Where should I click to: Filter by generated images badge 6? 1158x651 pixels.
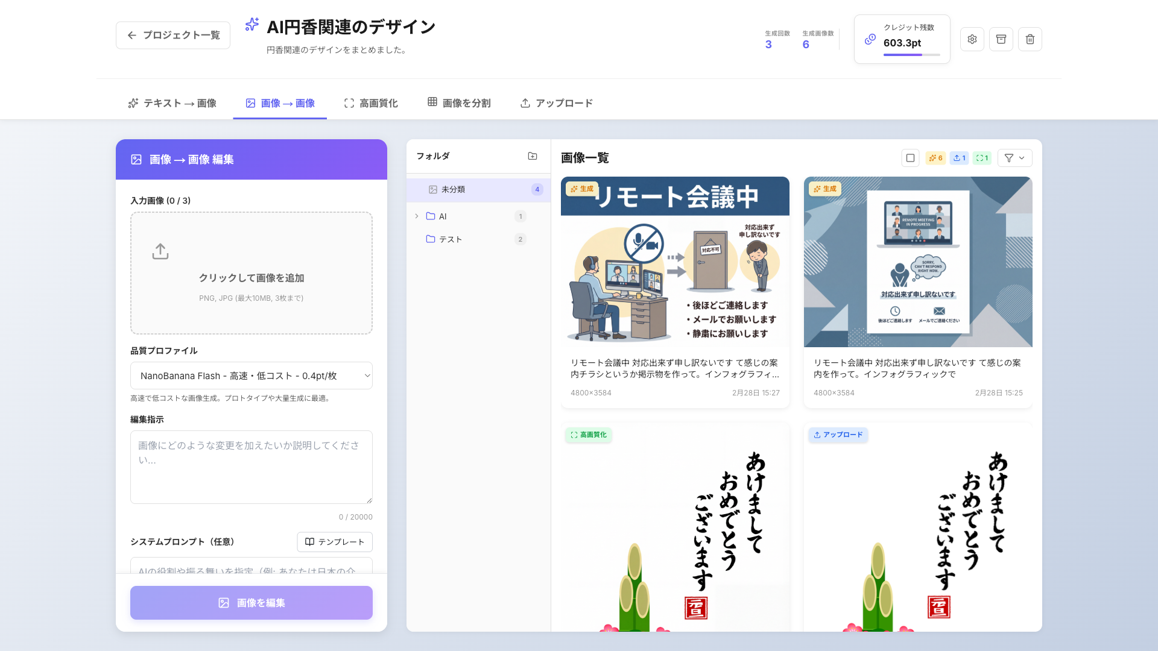(935, 158)
